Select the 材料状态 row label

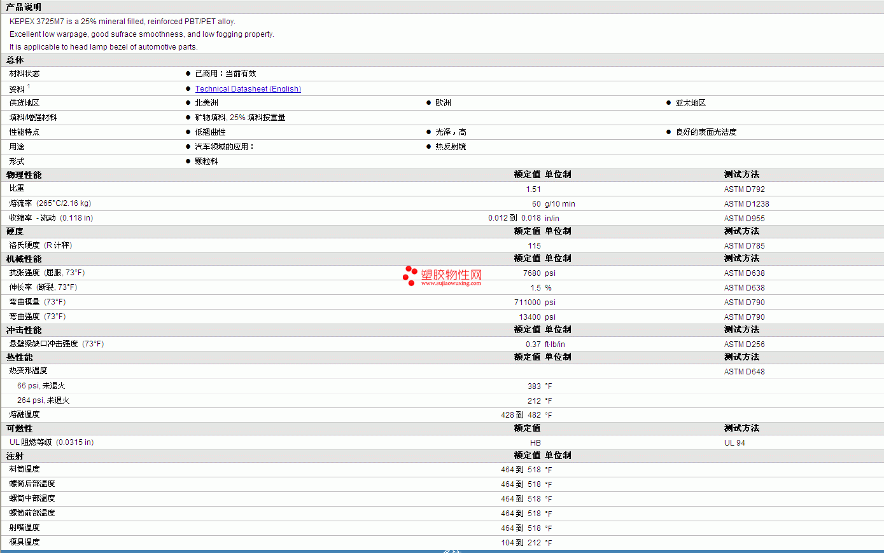click(x=24, y=74)
